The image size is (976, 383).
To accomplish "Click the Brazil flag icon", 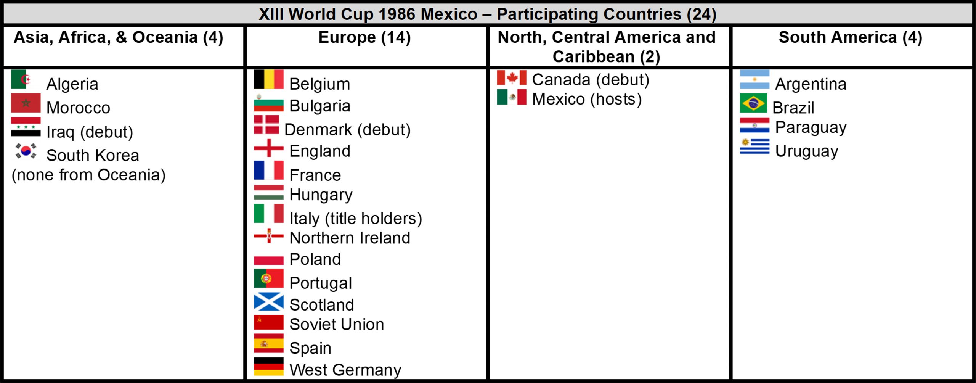I will coord(753,103).
